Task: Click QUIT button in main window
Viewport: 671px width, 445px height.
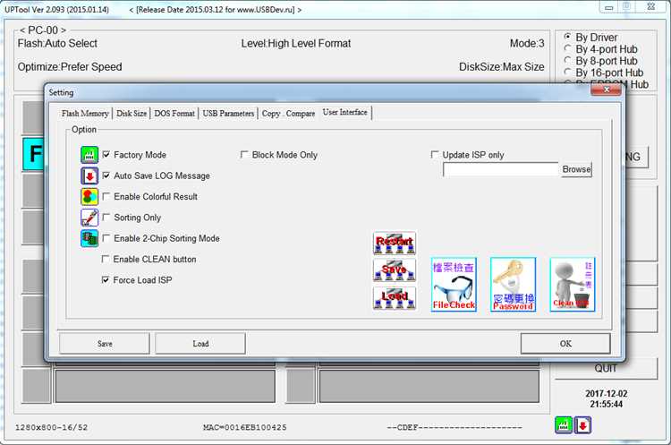Action: tap(606, 368)
